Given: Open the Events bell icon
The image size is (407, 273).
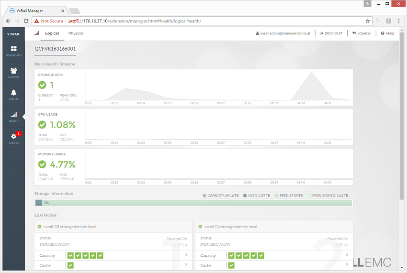Looking at the screenshot, I should 14,93.
